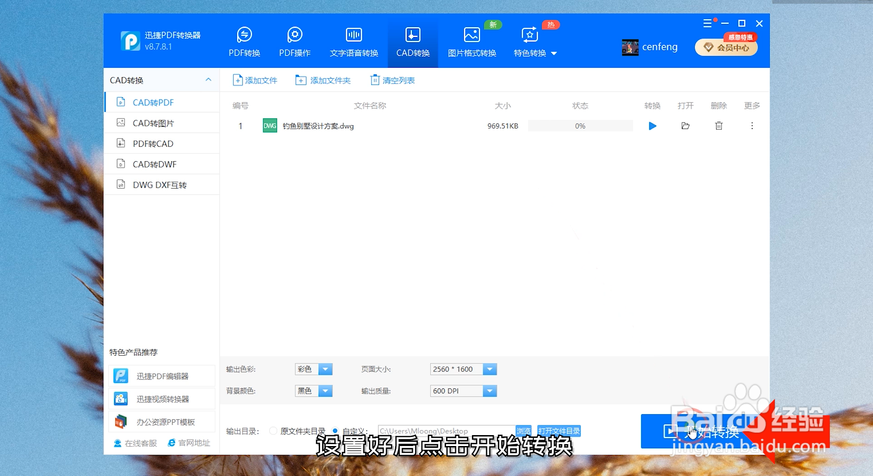Select CAD转PDF in sidebar
This screenshot has width=873, height=476.
pyautogui.click(x=162, y=102)
